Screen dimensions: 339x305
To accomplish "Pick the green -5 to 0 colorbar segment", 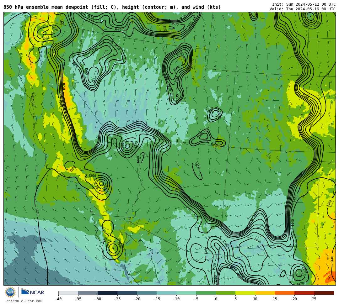I will click(x=206, y=293).
